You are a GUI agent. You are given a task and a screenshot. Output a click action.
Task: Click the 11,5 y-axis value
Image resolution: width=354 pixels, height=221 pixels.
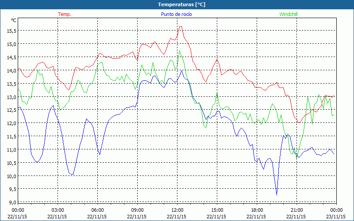coord(12,137)
